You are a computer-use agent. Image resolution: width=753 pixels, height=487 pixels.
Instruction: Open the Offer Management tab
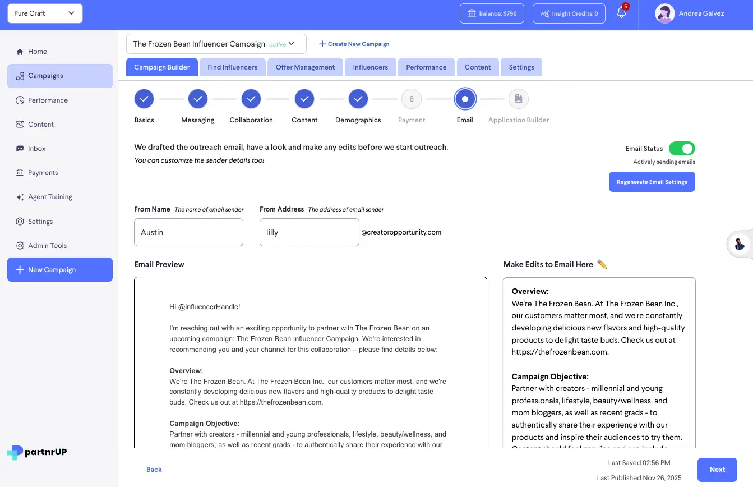[x=305, y=67]
